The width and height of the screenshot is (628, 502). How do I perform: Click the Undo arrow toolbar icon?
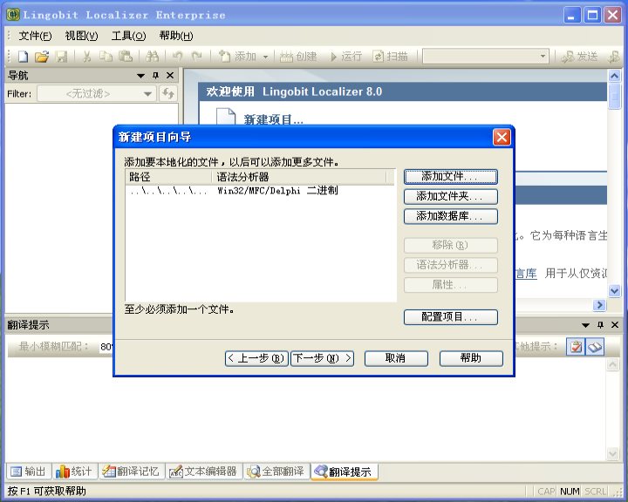click(x=177, y=57)
